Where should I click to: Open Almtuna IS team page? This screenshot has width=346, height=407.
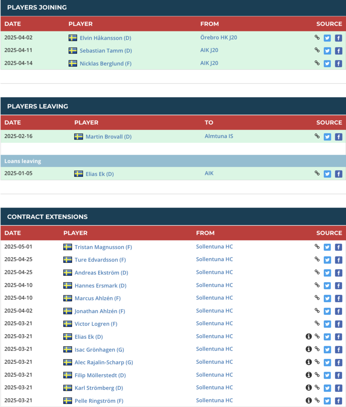[219, 136]
